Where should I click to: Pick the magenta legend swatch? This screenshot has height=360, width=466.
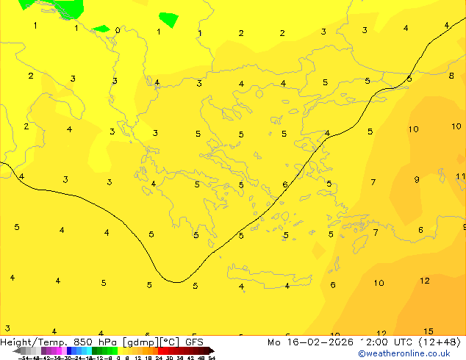click(59, 350)
